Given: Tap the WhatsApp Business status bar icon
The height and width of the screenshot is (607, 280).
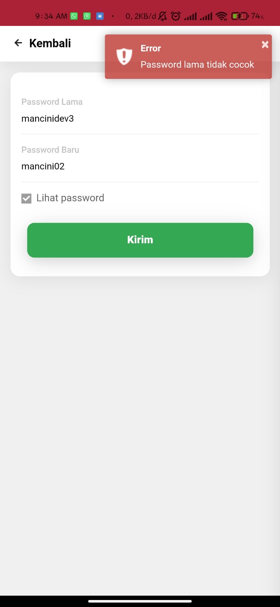Looking at the screenshot, I should (x=87, y=16).
